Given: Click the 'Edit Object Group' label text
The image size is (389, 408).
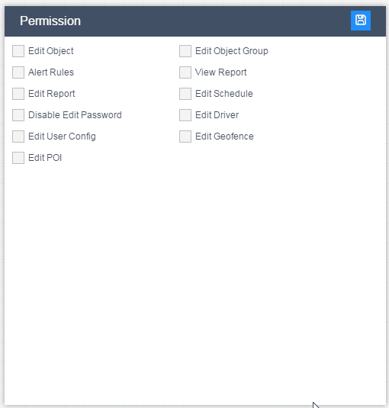Looking at the screenshot, I should (x=232, y=51).
